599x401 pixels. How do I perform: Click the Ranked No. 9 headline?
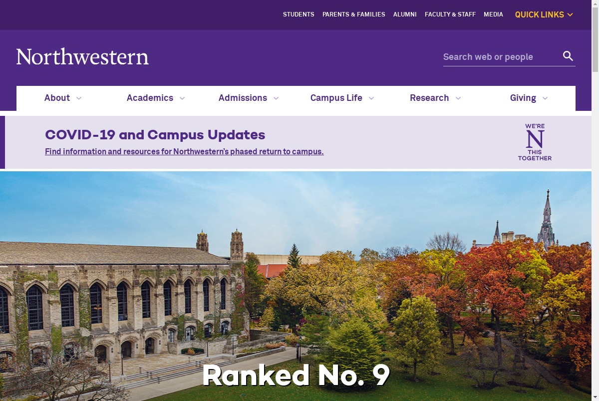[x=296, y=376]
